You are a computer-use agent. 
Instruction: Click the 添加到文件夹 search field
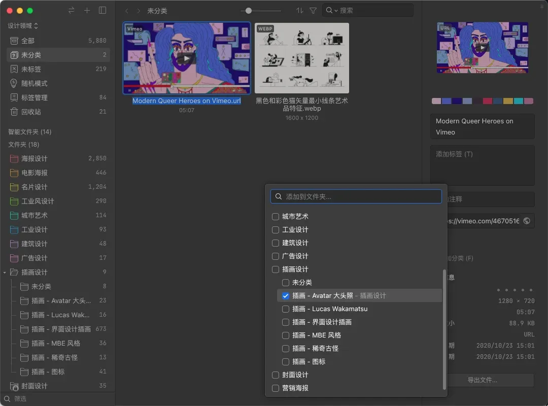pyautogui.click(x=356, y=196)
